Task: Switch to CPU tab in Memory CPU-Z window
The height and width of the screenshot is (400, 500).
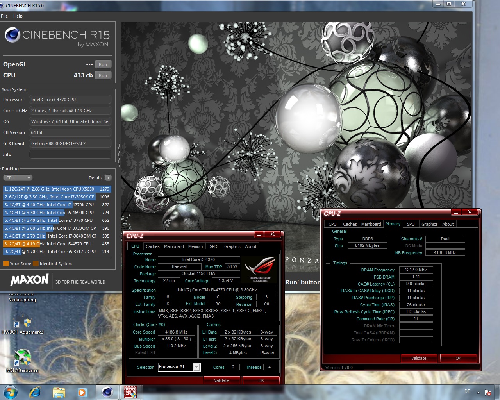Action: pyautogui.click(x=332, y=224)
